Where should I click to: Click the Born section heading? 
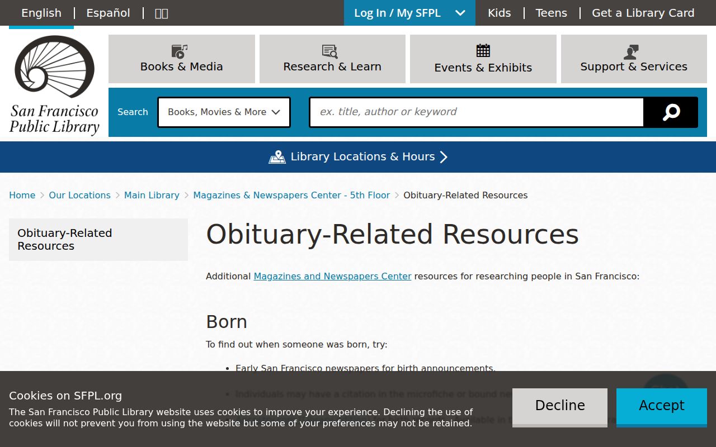point(227,322)
